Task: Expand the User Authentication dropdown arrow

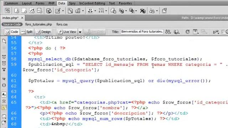Action: [x=157, y=11]
